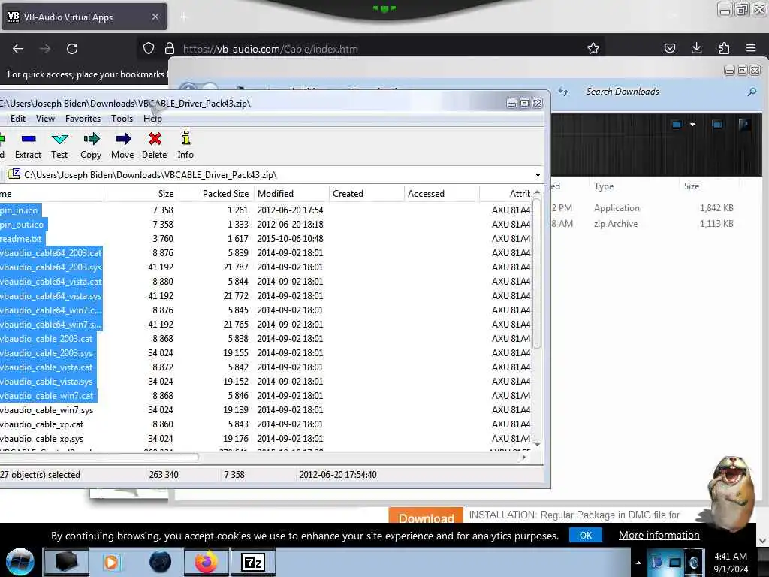Click scroll-right arrow of 7-Zip file list
Screen dimensions: 769x577
pos(523,458)
